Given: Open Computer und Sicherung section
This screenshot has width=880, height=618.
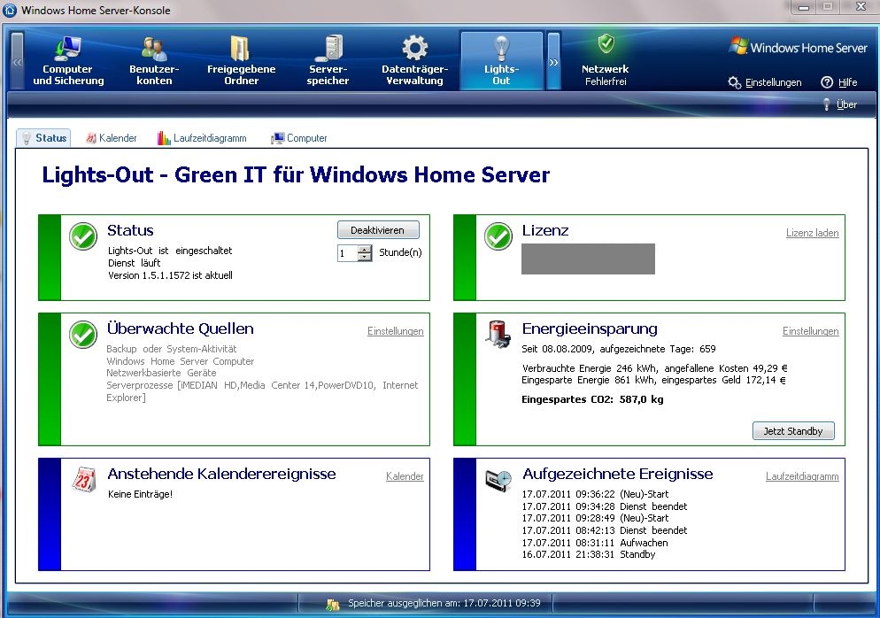Looking at the screenshot, I should 68,60.
